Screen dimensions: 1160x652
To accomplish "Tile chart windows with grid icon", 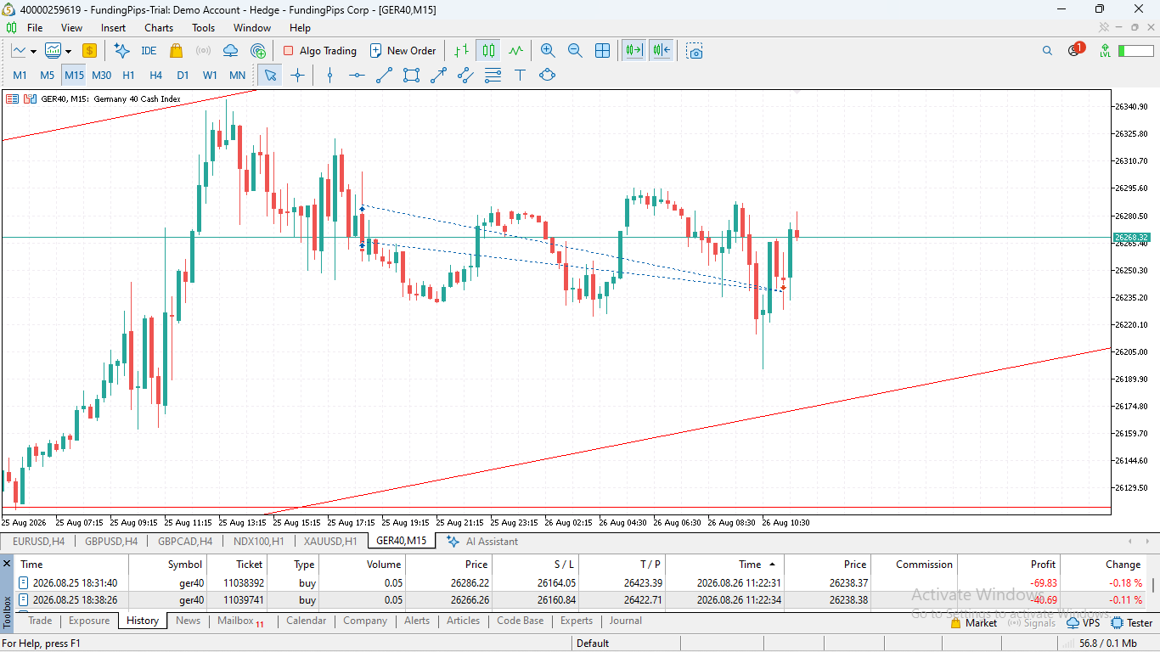I will click(x=602, y=51).
